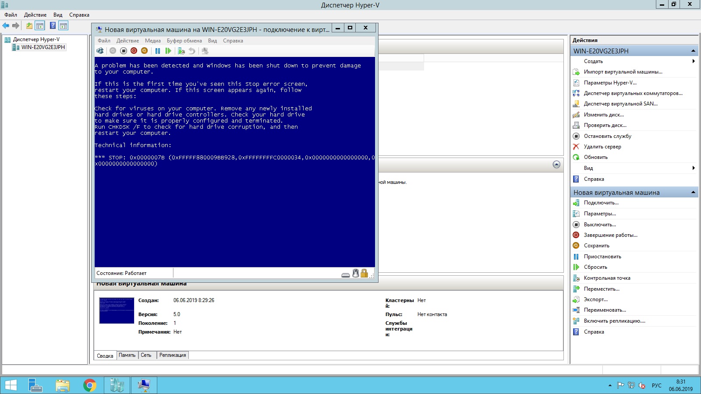The width and height of the screenshot is (701, 394).
Task: Click the Back arrow in Hyper-V Manager toolbar
Action: pos(6,26)
